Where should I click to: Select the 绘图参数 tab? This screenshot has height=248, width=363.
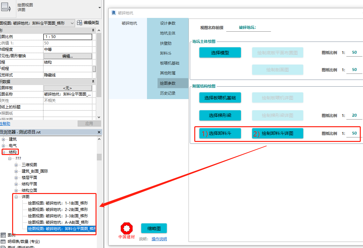click(173, 83)
